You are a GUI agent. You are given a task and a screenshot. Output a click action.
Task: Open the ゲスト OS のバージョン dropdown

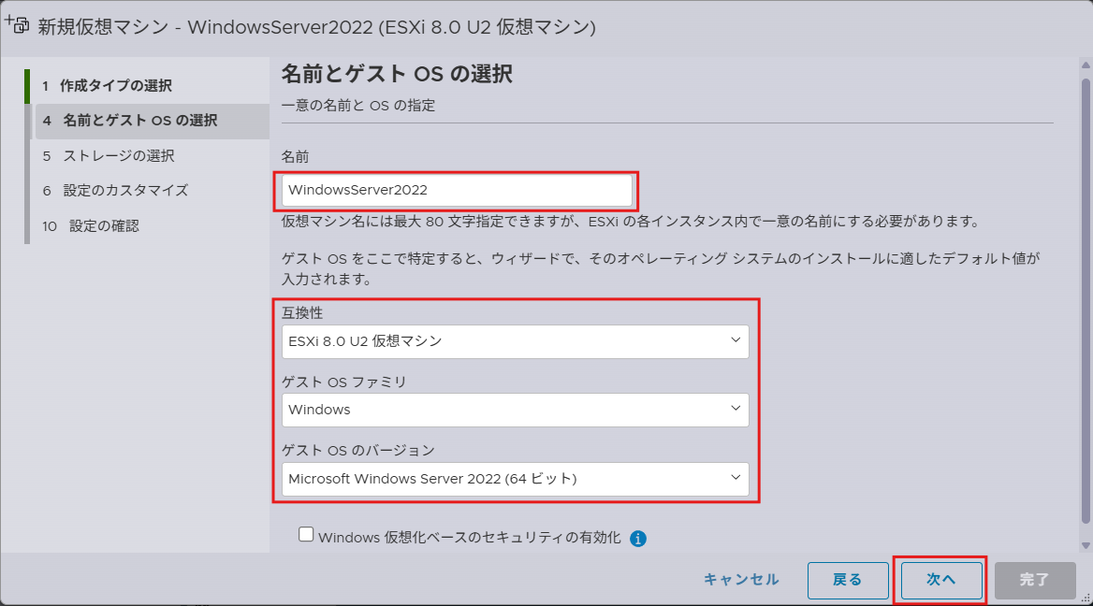coord(515,479)
